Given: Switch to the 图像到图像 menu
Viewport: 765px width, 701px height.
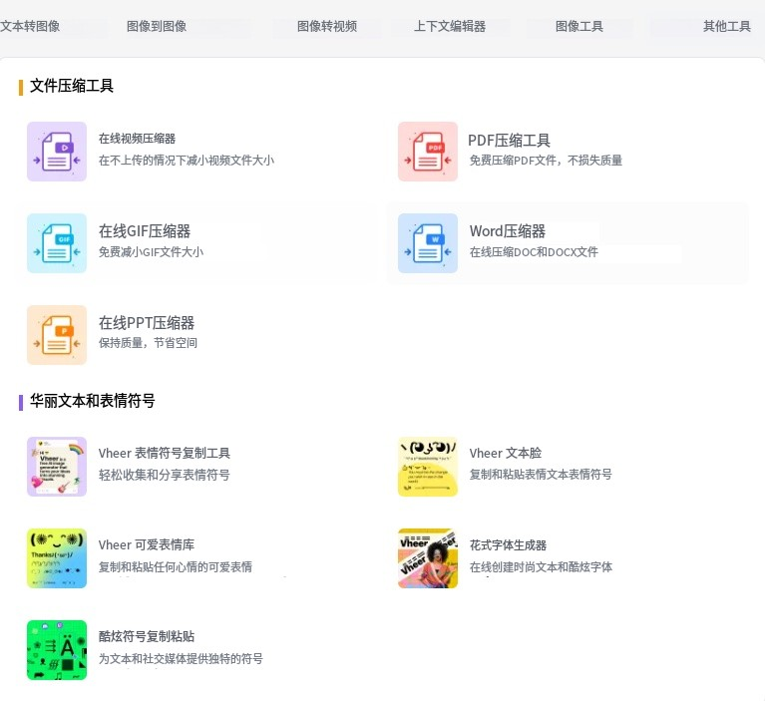Looking at the screenshot, I should (157, 27).
